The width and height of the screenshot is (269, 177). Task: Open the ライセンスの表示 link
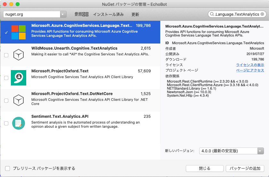[250, 65]
